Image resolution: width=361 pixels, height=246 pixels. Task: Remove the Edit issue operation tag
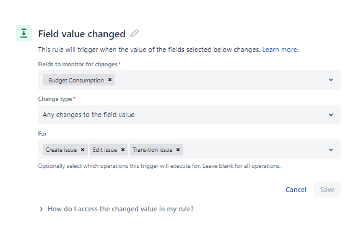click(123, 150)
